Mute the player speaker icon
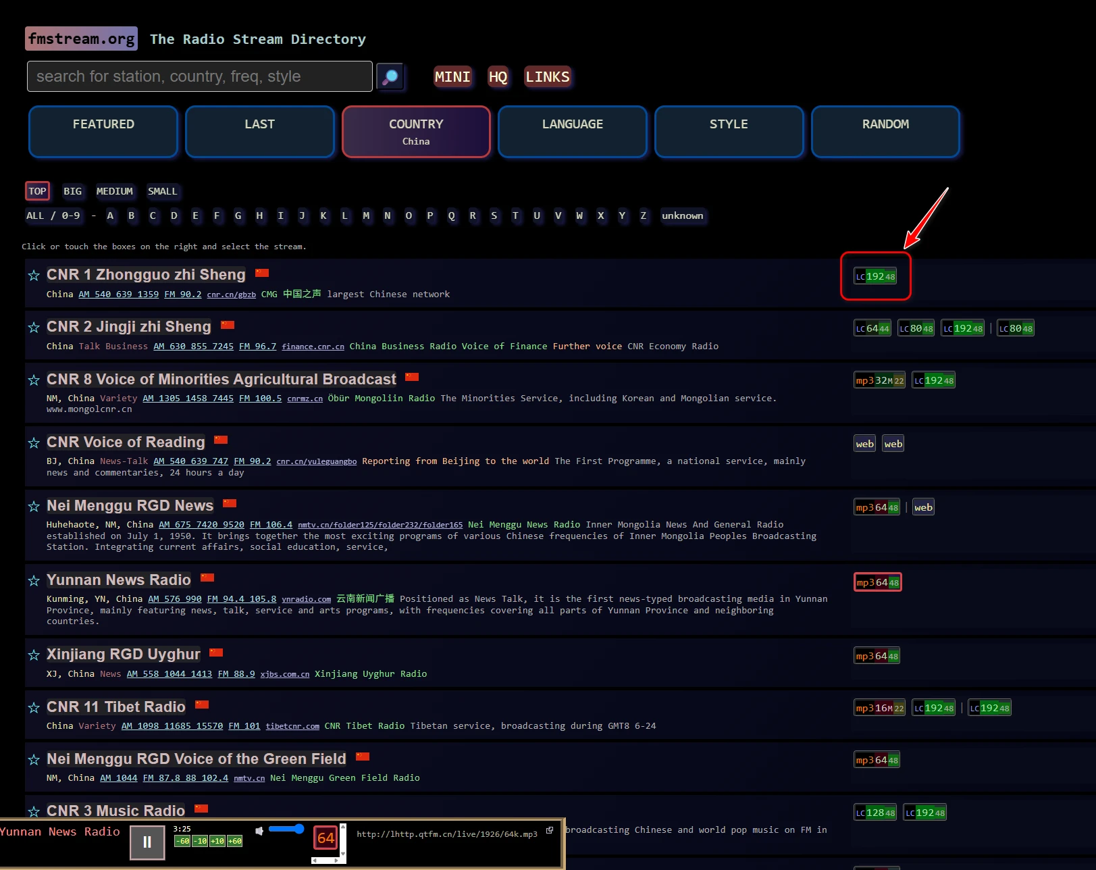This screenshot has width=1096, height=870. tap(259, 830)
